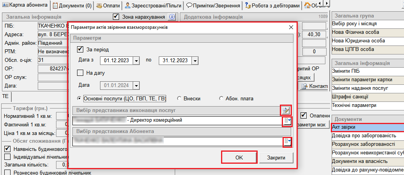Click the Контакти button icon
This screenshot has height=175, width=404.
[304, 86]
